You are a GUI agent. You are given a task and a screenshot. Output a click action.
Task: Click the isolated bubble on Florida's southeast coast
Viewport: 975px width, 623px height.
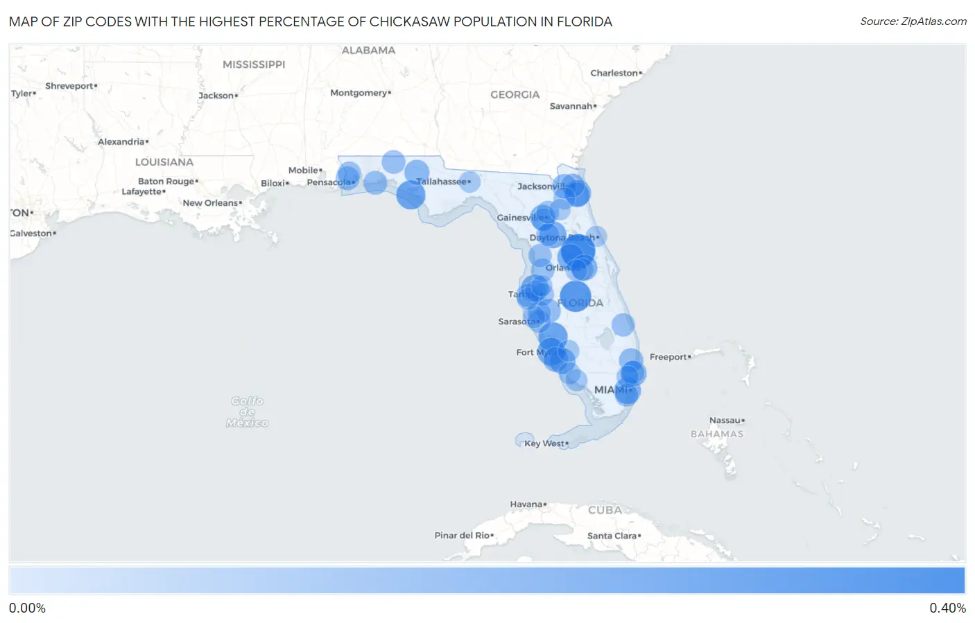[623, 324]
